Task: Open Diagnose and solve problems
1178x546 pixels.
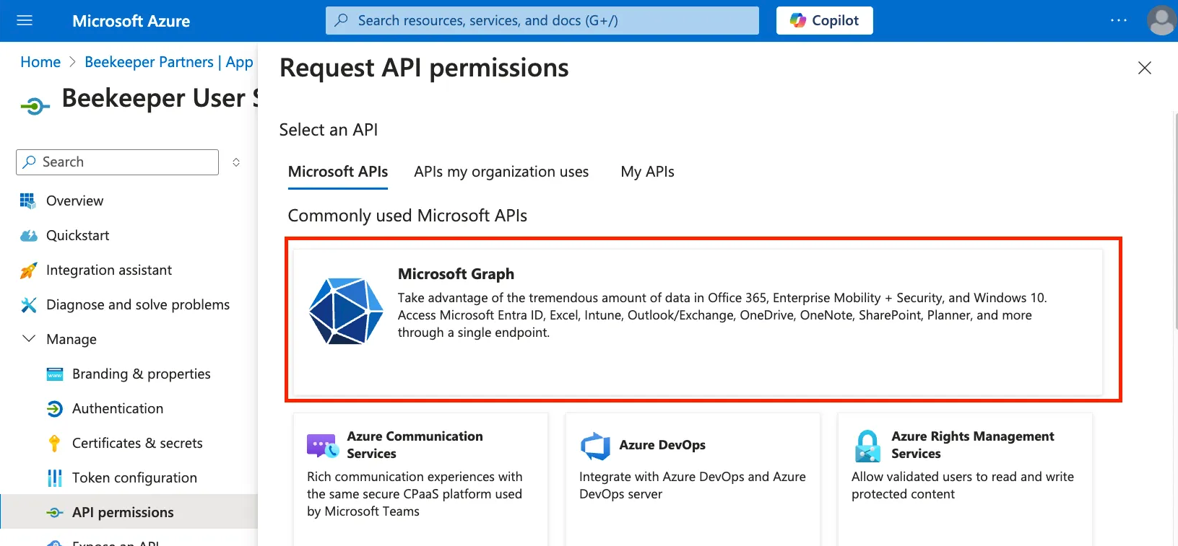Action: 138,305
